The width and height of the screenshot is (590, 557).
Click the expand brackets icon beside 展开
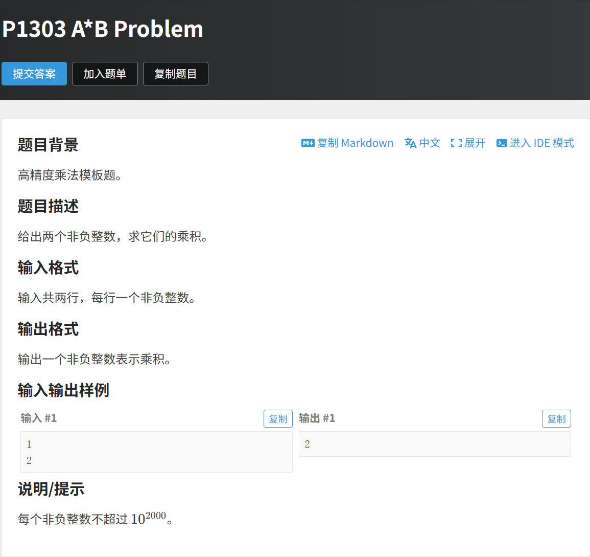[456, 143]
